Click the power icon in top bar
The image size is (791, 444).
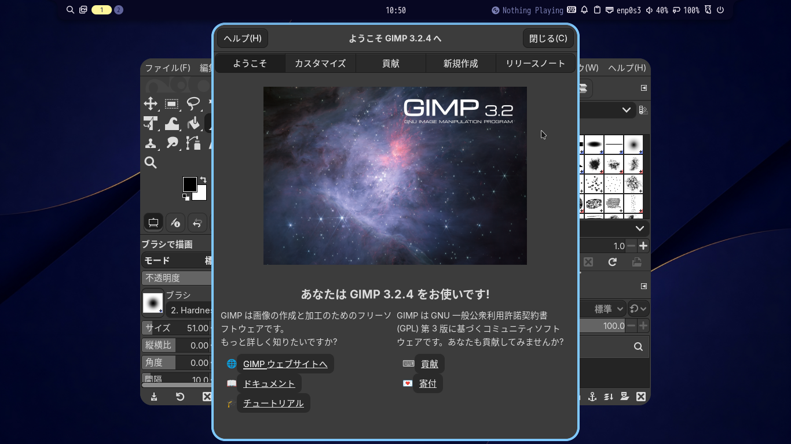tap(720, 10)
